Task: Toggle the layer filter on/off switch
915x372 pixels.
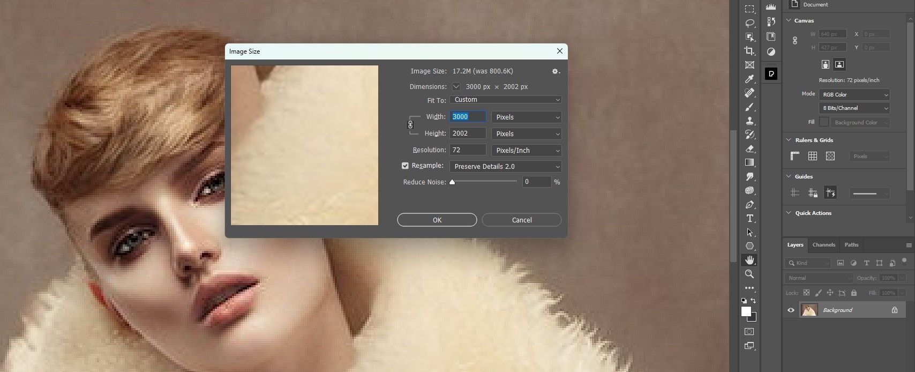Action: (904, 262)
